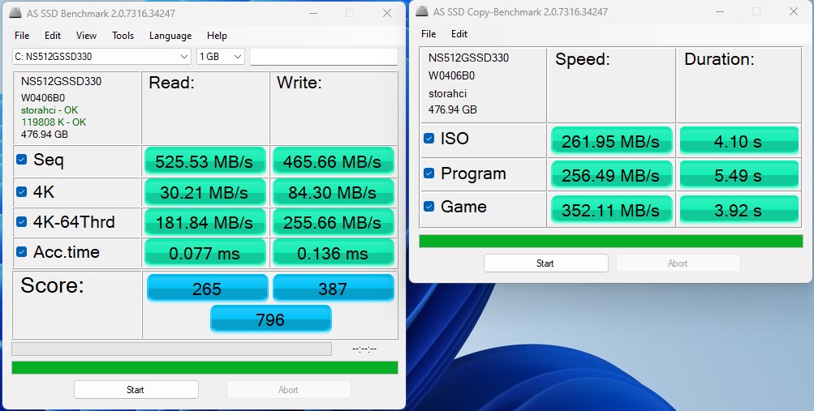
Task: Open the drive selection dropdown C: NS512GSSD330
Action: (x=101, y=57)
